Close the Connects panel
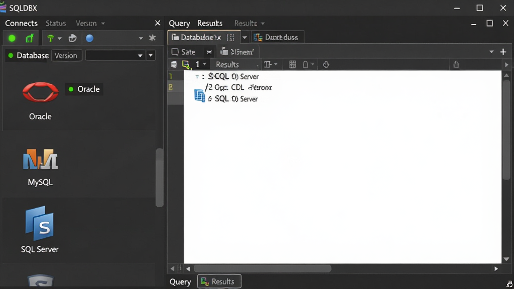This screenshot has height=289, width=514. coord(158,23)
